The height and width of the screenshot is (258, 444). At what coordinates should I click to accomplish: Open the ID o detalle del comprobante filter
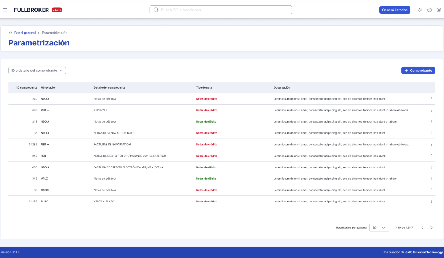37,70
